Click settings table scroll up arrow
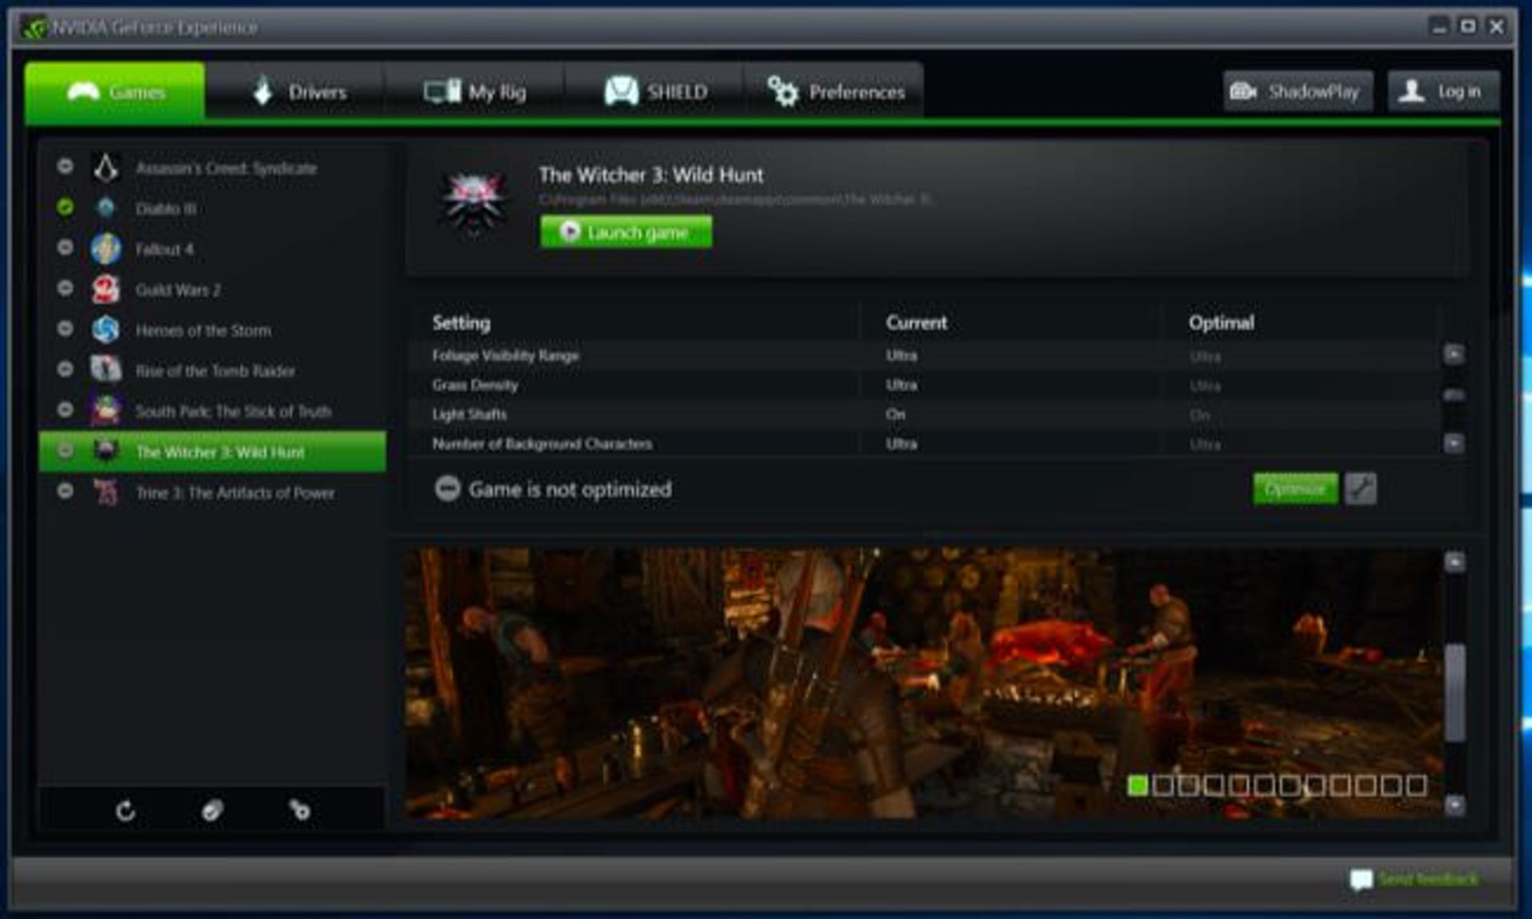 [x=1454, y=354]
